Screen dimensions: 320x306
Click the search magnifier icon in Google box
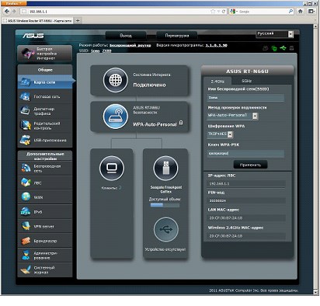coord(290,12)
